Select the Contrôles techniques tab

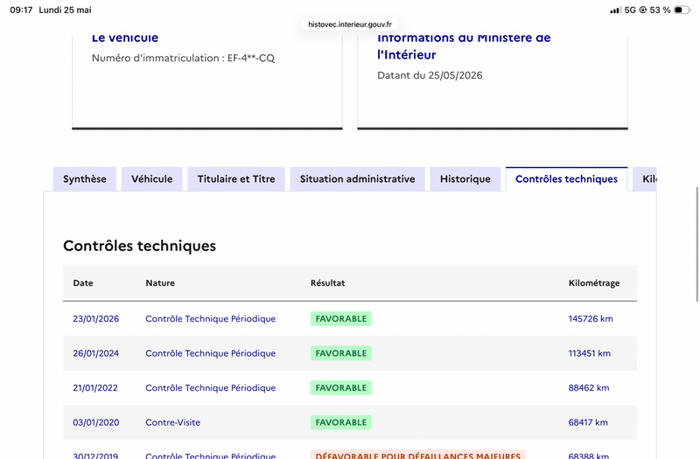click(566, 179)
